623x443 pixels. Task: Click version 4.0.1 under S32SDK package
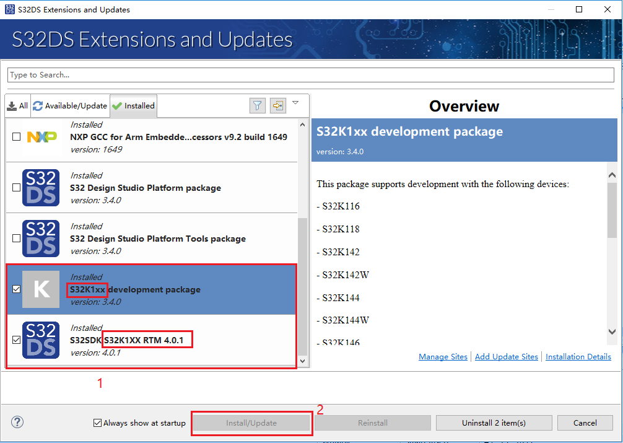point(95,353)
